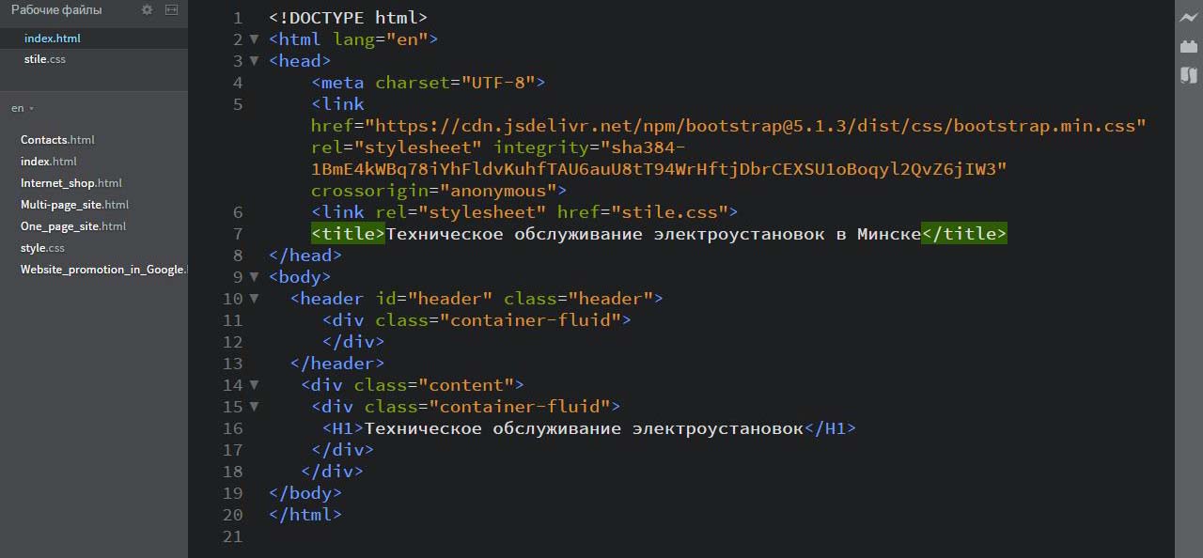Viewport: 1203px width, 558px height.
Task: Collapse the content div on line 14
Action: [254, 385]
